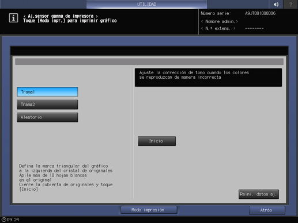The image size is (298, 223).
Task: Click 'Ajuste la corrección de tono' message
Action: [x=194, y=75]
